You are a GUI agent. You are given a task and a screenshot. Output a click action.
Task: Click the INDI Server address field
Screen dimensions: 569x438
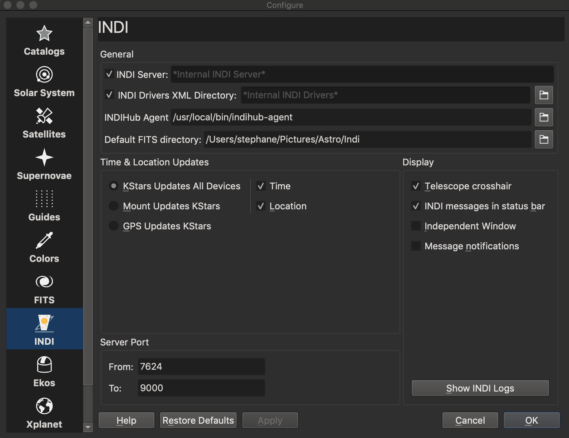click(x=362, y=74)
